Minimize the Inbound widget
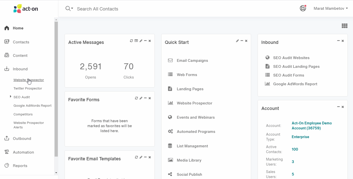The image size is (353, 179). click(x=338, y=41)
